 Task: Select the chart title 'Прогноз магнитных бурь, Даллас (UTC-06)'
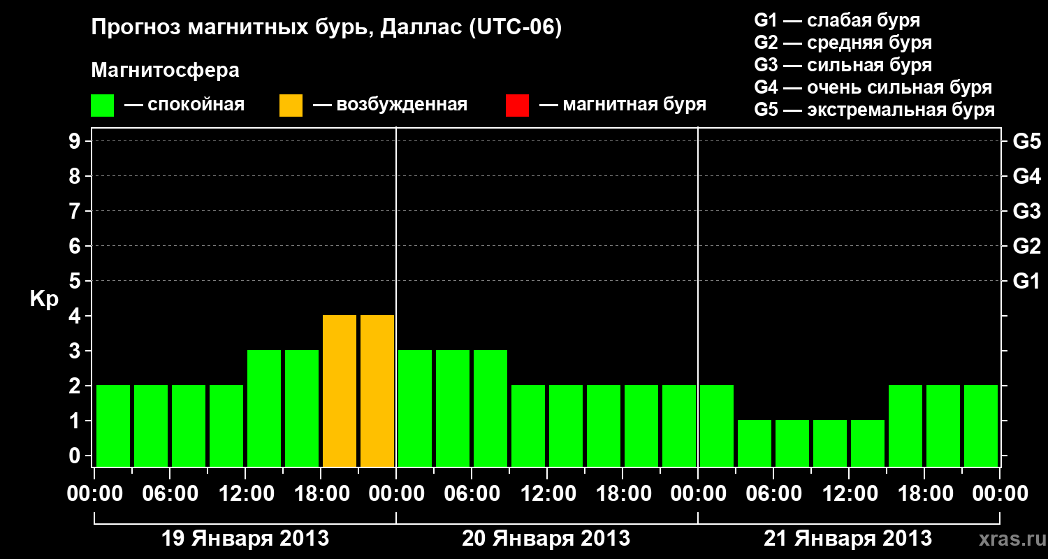coord(326,29)
